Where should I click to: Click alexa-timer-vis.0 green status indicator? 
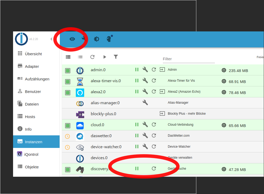point(68,82)
